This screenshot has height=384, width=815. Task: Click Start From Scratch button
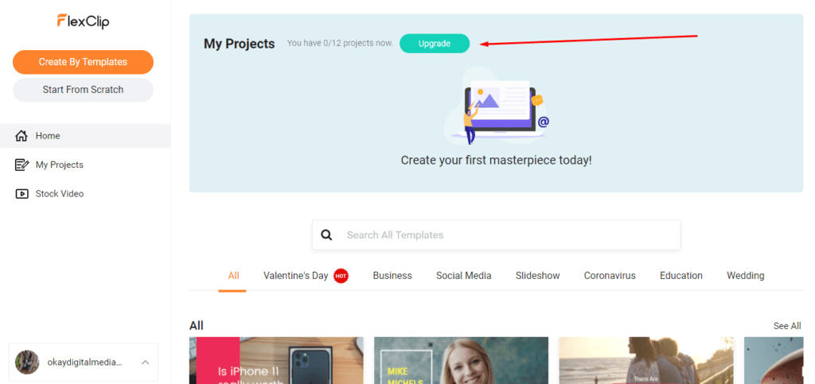pos(83,90)
